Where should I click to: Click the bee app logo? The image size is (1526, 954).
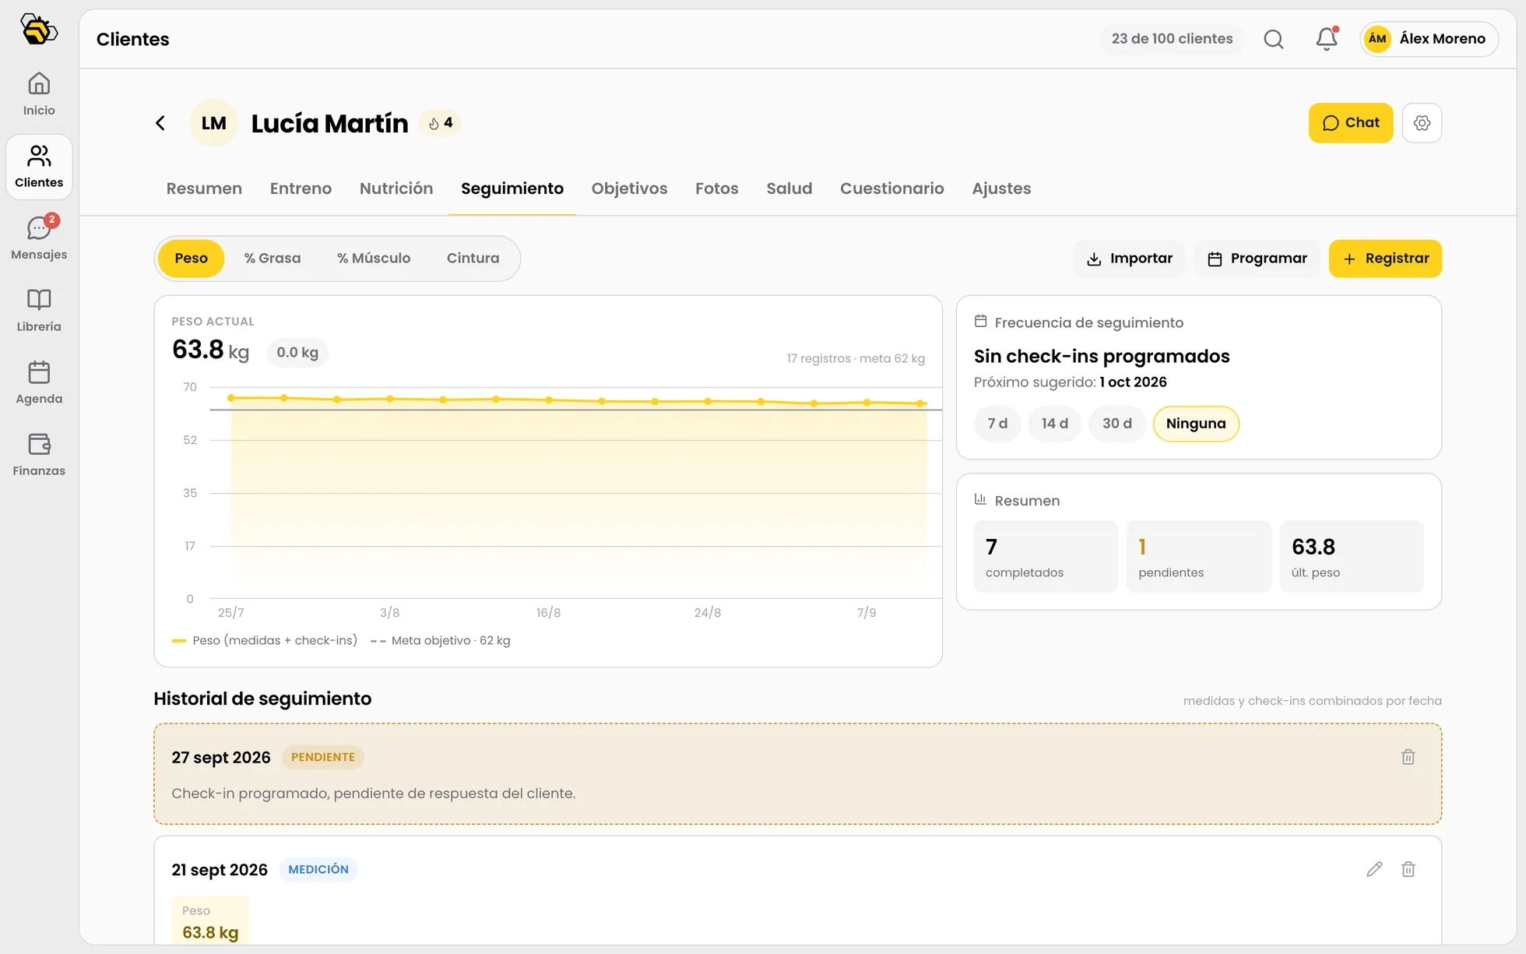(x=39, y=30)
